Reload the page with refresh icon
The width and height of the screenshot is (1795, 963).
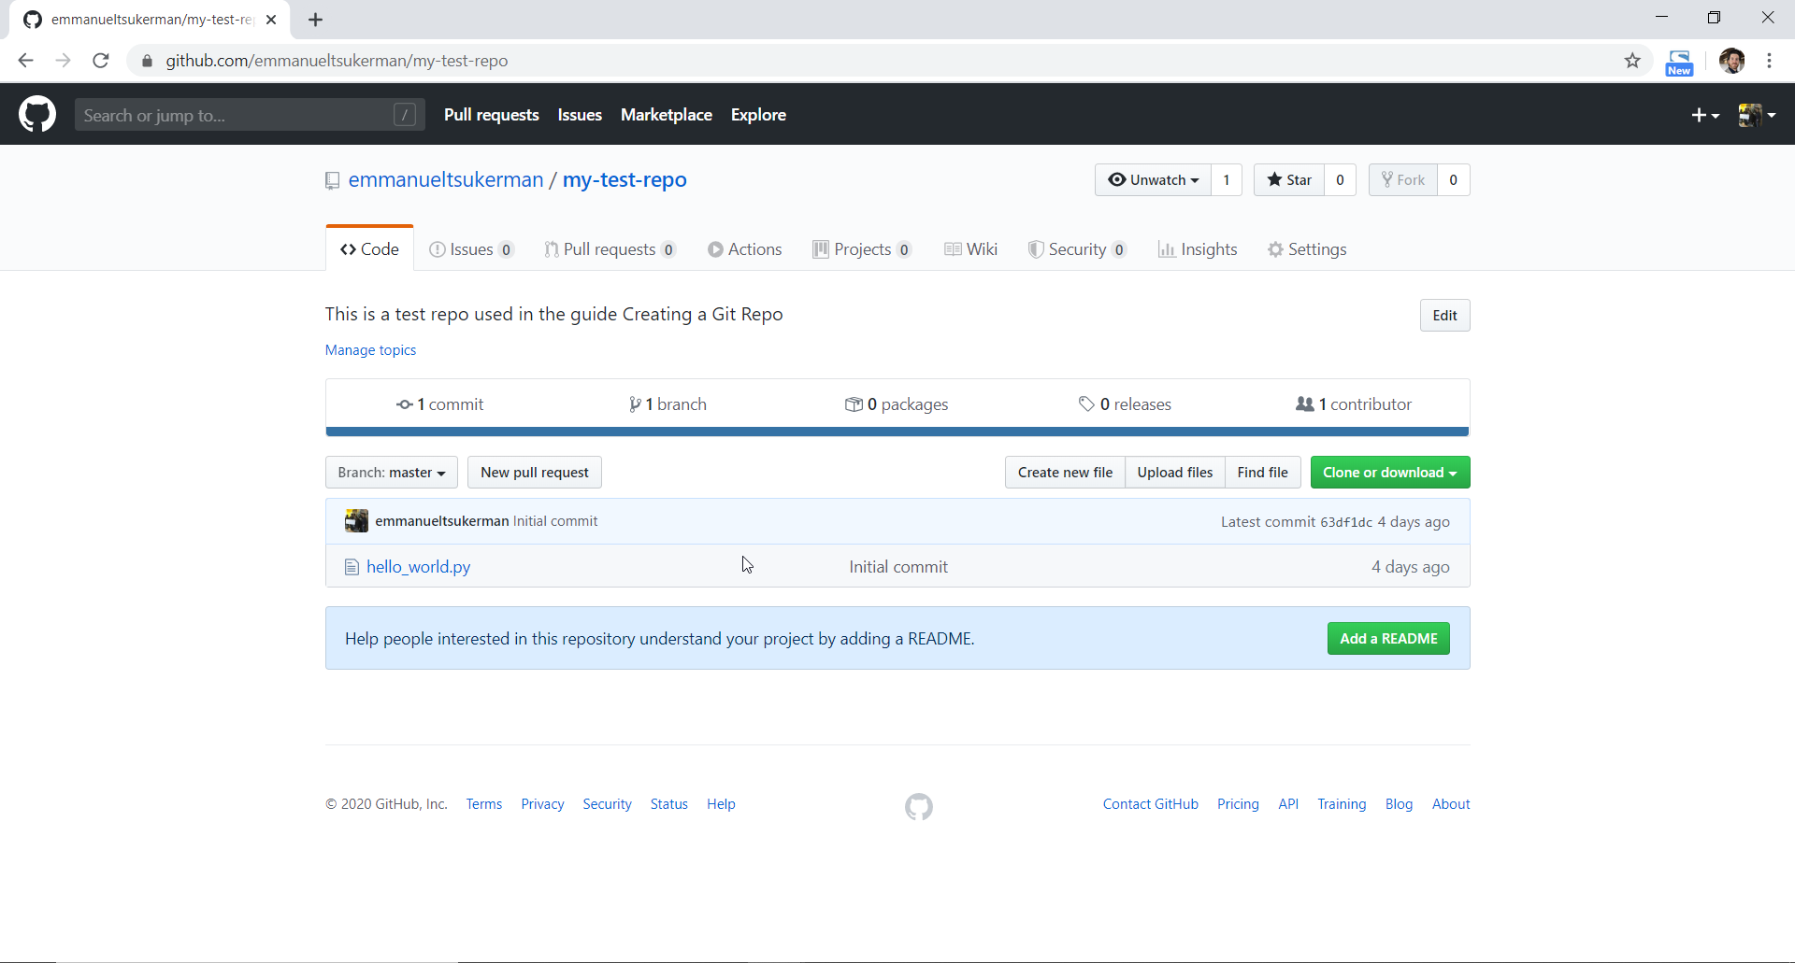coord(101,61)
